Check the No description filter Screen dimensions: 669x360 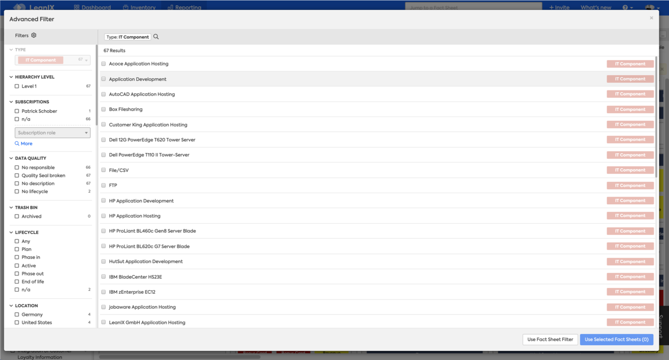(17, 184)
